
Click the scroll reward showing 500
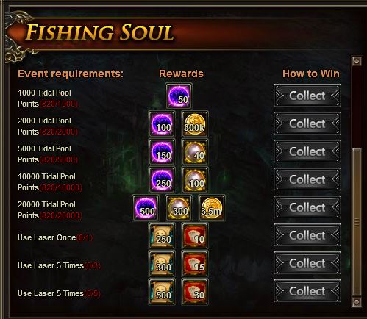click(x=162, y=291)
